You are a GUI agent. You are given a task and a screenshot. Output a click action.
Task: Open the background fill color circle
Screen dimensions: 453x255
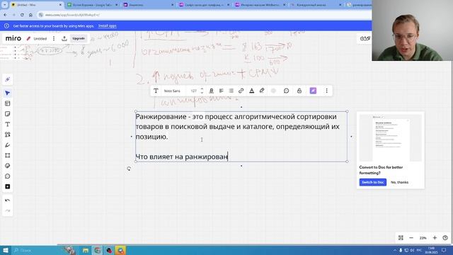(273, 91)
